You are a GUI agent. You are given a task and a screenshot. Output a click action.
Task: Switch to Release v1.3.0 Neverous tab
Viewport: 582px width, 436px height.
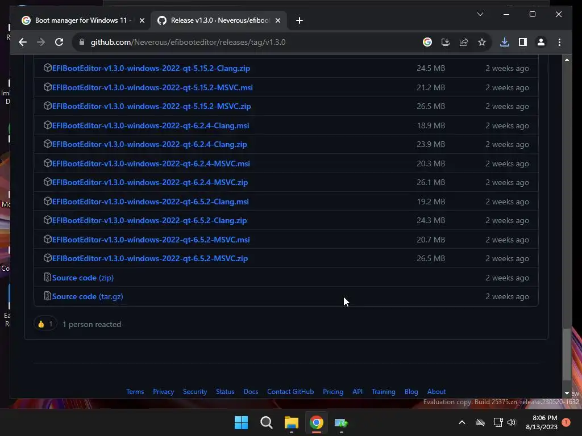(219, 20)
